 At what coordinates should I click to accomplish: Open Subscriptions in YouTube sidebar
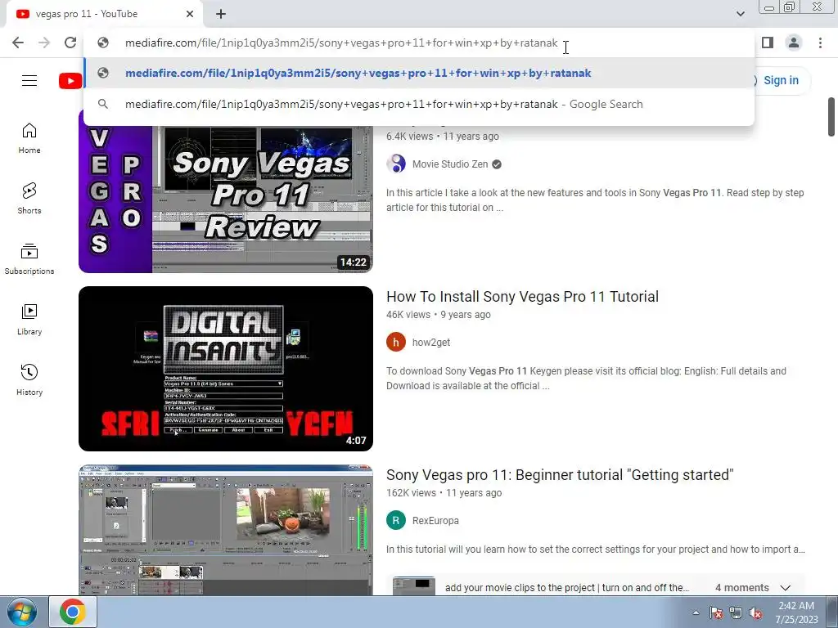pyautogui.click(x=29, y=259)
